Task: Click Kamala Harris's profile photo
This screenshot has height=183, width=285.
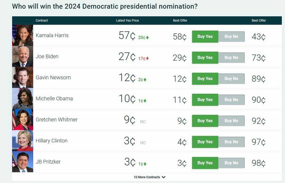Action: pos(22,36)
